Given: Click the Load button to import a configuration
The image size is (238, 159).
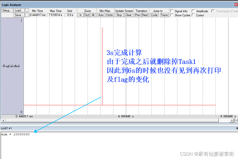Looking at the screenshot, I should 19,10.
